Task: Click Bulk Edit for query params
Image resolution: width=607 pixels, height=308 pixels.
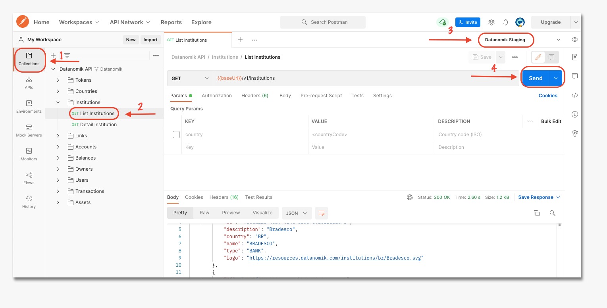Action: [x=551, y=121]
